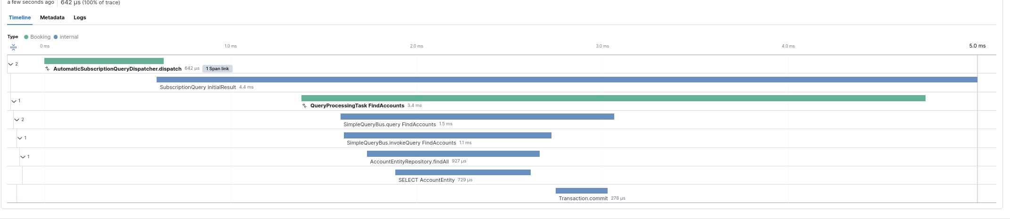This screenshot has width=1010, height=219.
Task: Click the 4.0 ms axis tick label
Action: click(x=788, y=46)
